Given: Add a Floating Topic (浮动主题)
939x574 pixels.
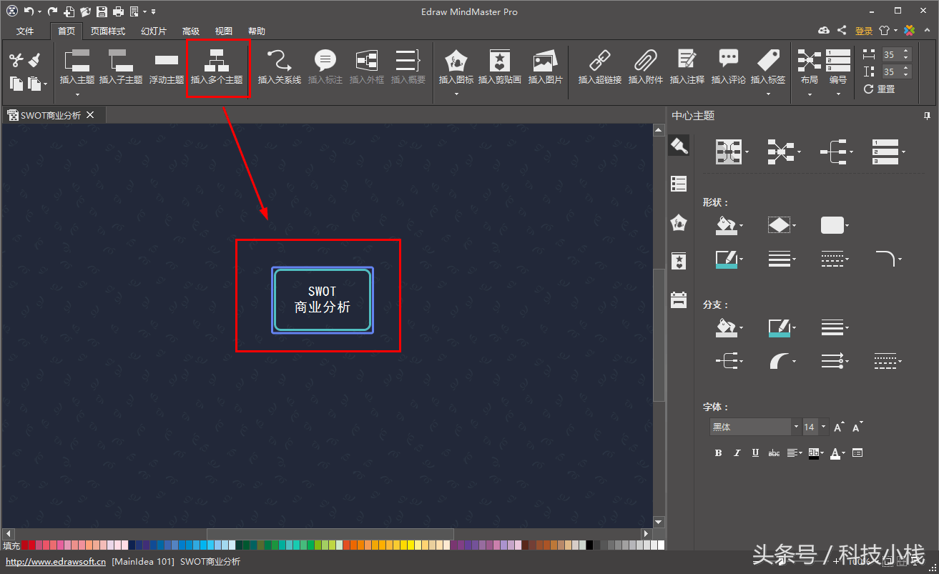Looking at the screenshot, I should point(166,67).
